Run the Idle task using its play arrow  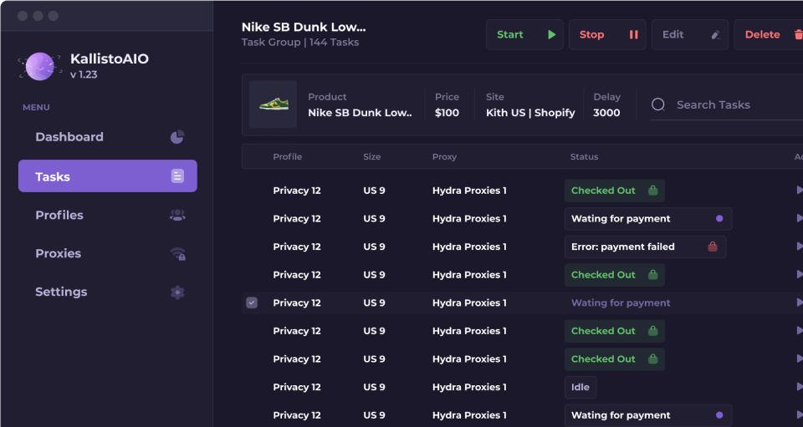pyautogui.click(x=800, y=387)
